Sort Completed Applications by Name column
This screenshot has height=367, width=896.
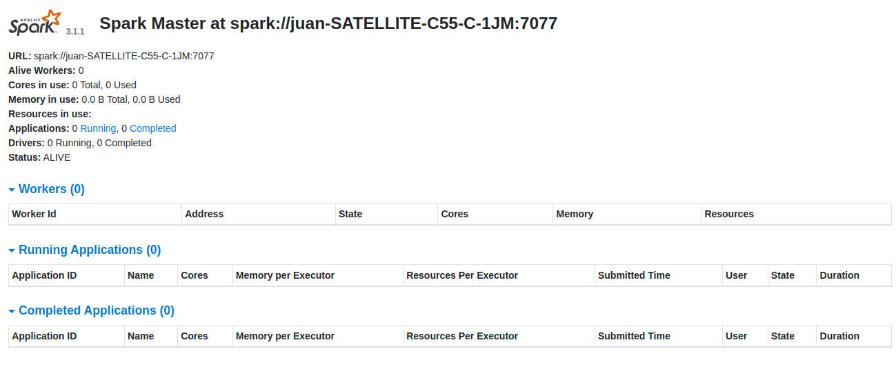point(141,336)
